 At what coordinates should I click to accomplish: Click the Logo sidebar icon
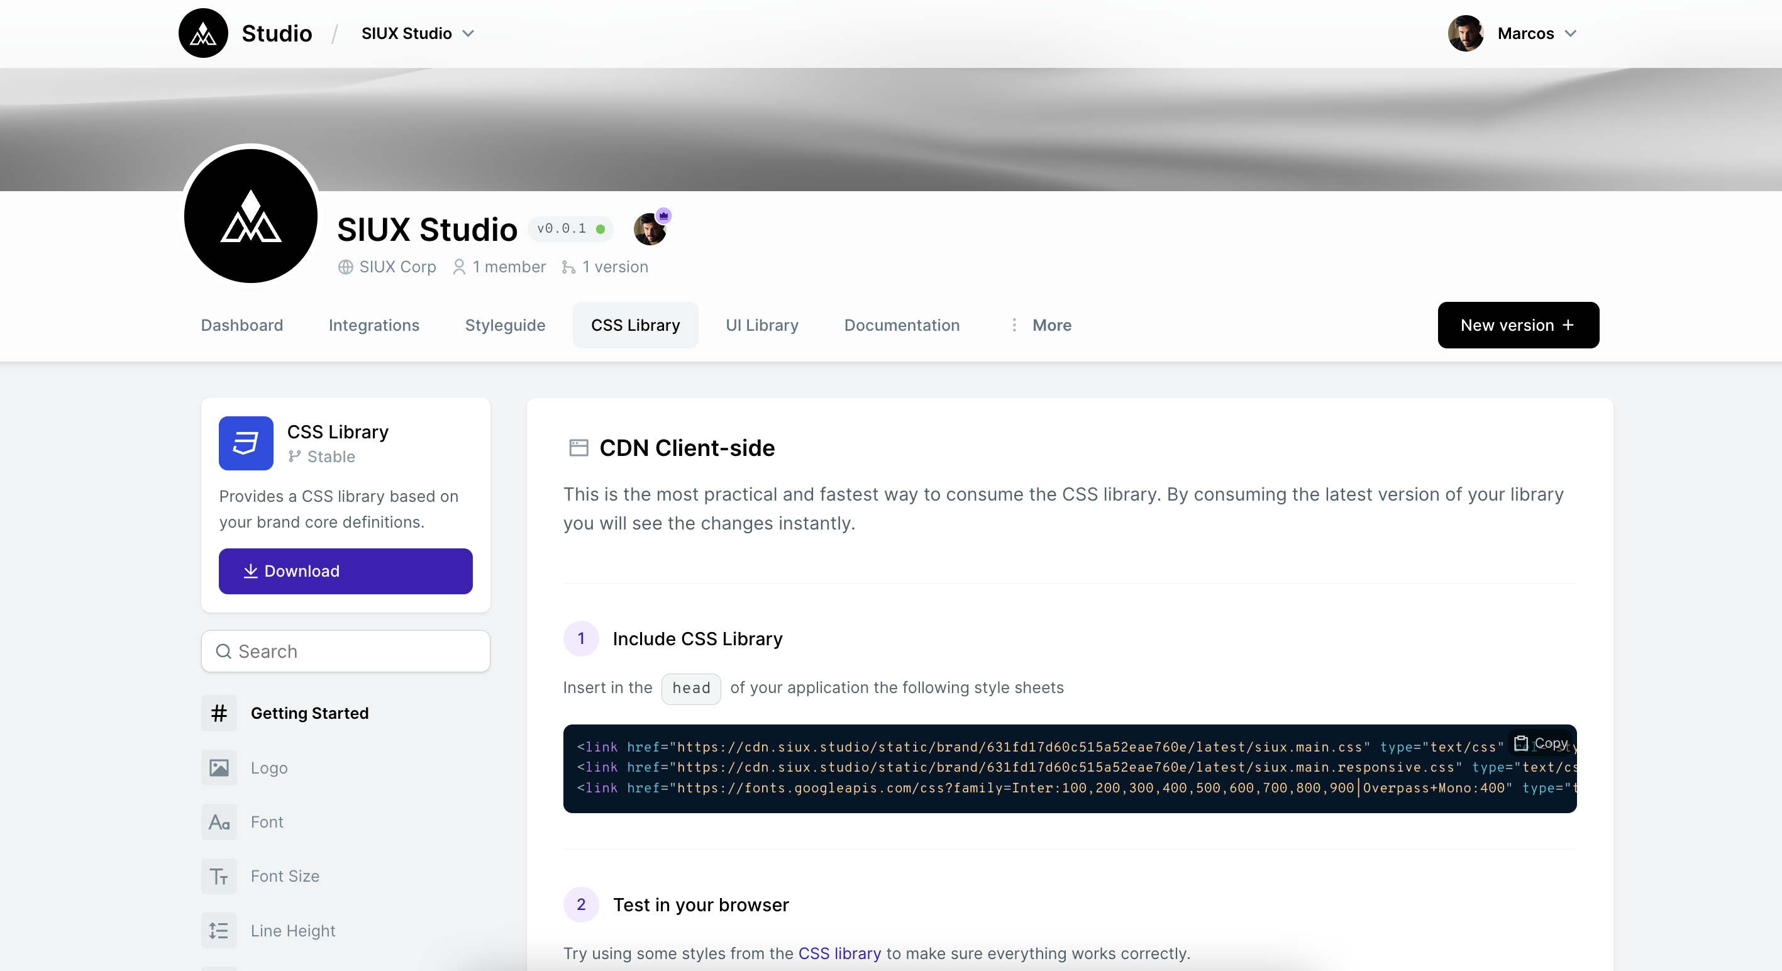pos(219,767)
